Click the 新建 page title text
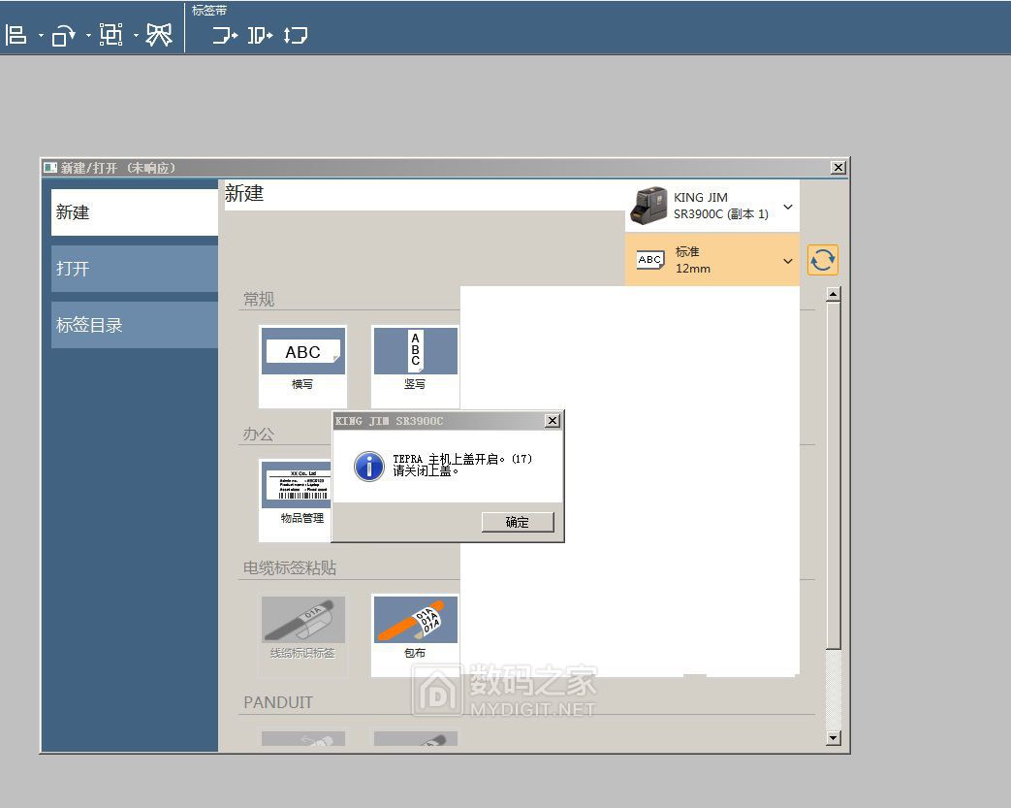This screenshot has height=808, width=1011. (x=244, y=193)
